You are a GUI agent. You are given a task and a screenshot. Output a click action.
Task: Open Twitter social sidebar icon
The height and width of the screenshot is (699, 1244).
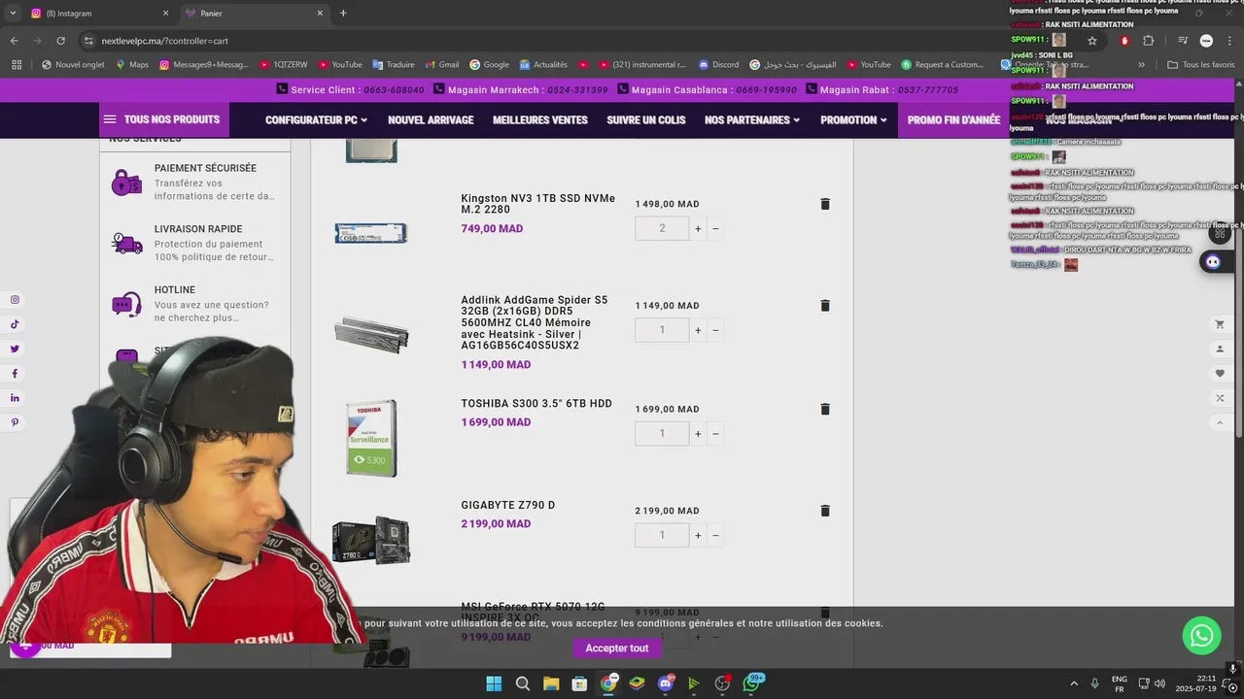click(15, 349)
